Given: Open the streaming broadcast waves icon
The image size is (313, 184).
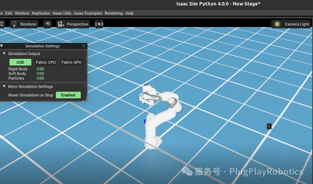Looking at the screenshot, I should (99, 24).
